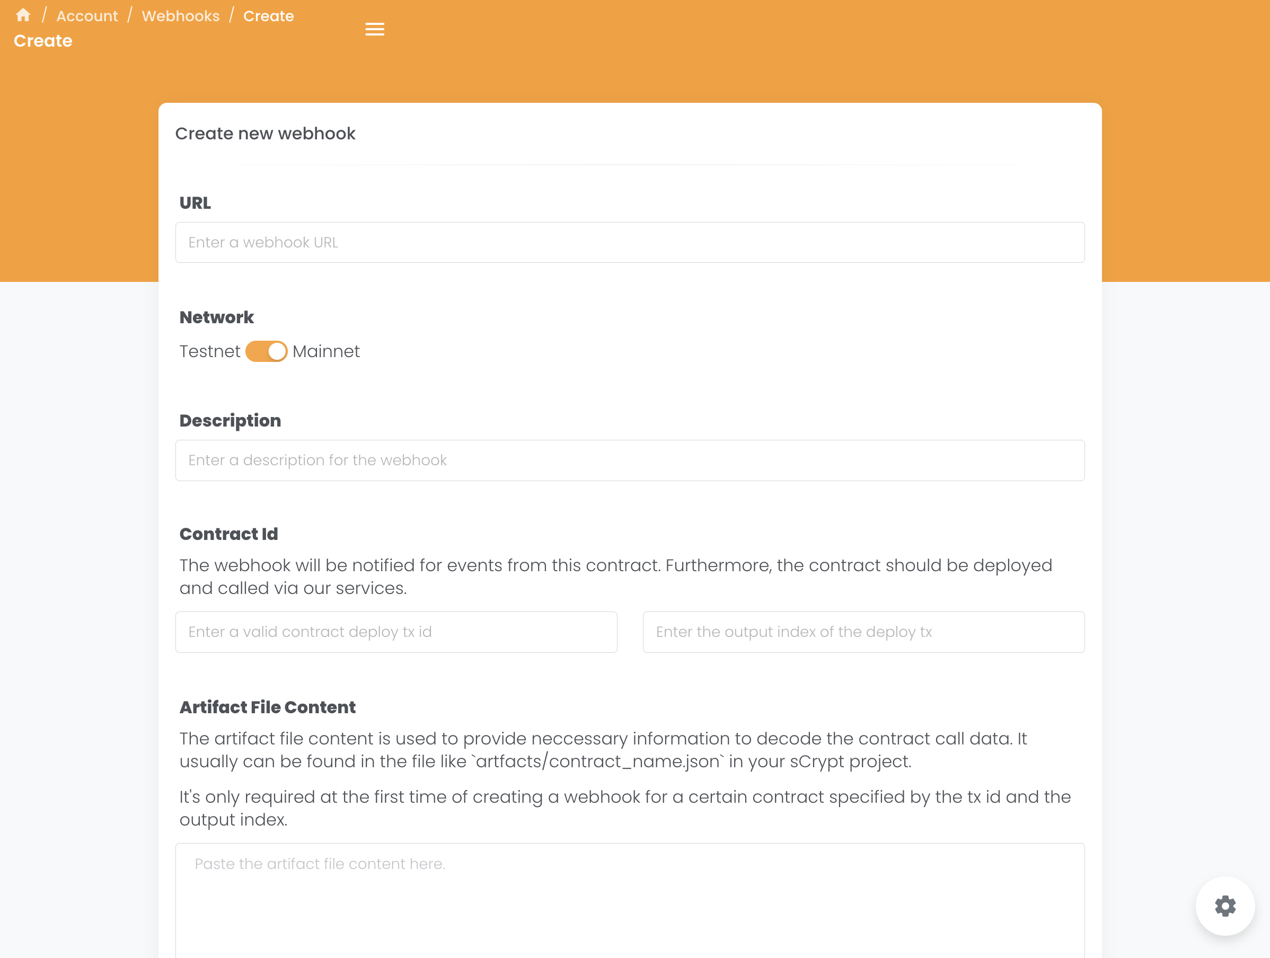Click the Contract Id section label
1270x958 pixels.
coord(228,535)
